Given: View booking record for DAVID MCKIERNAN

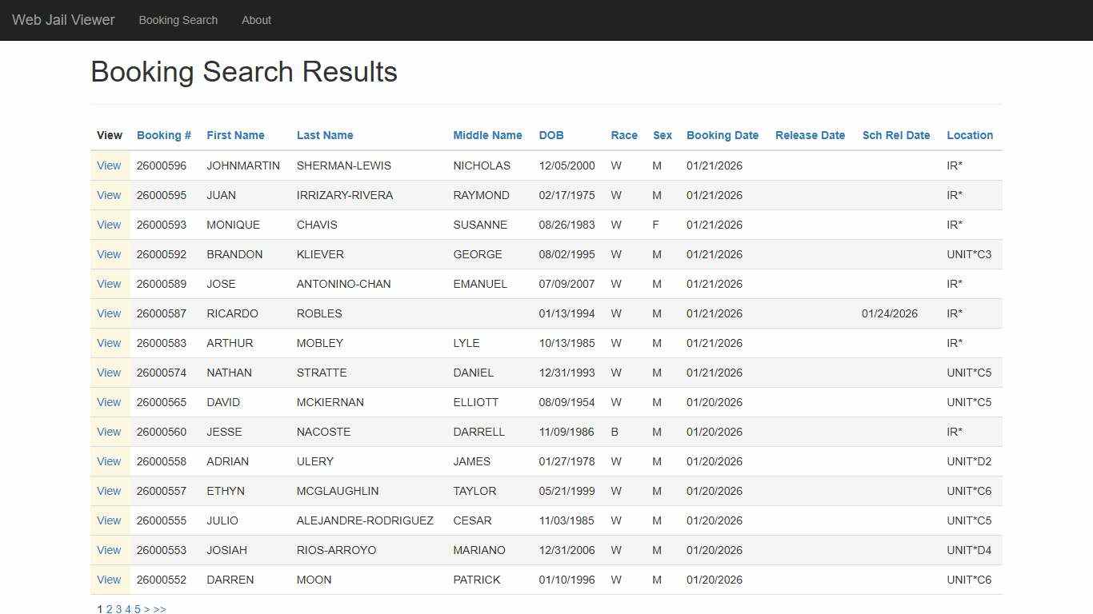Looking at the screenshot, I should (x=109, y=402).
